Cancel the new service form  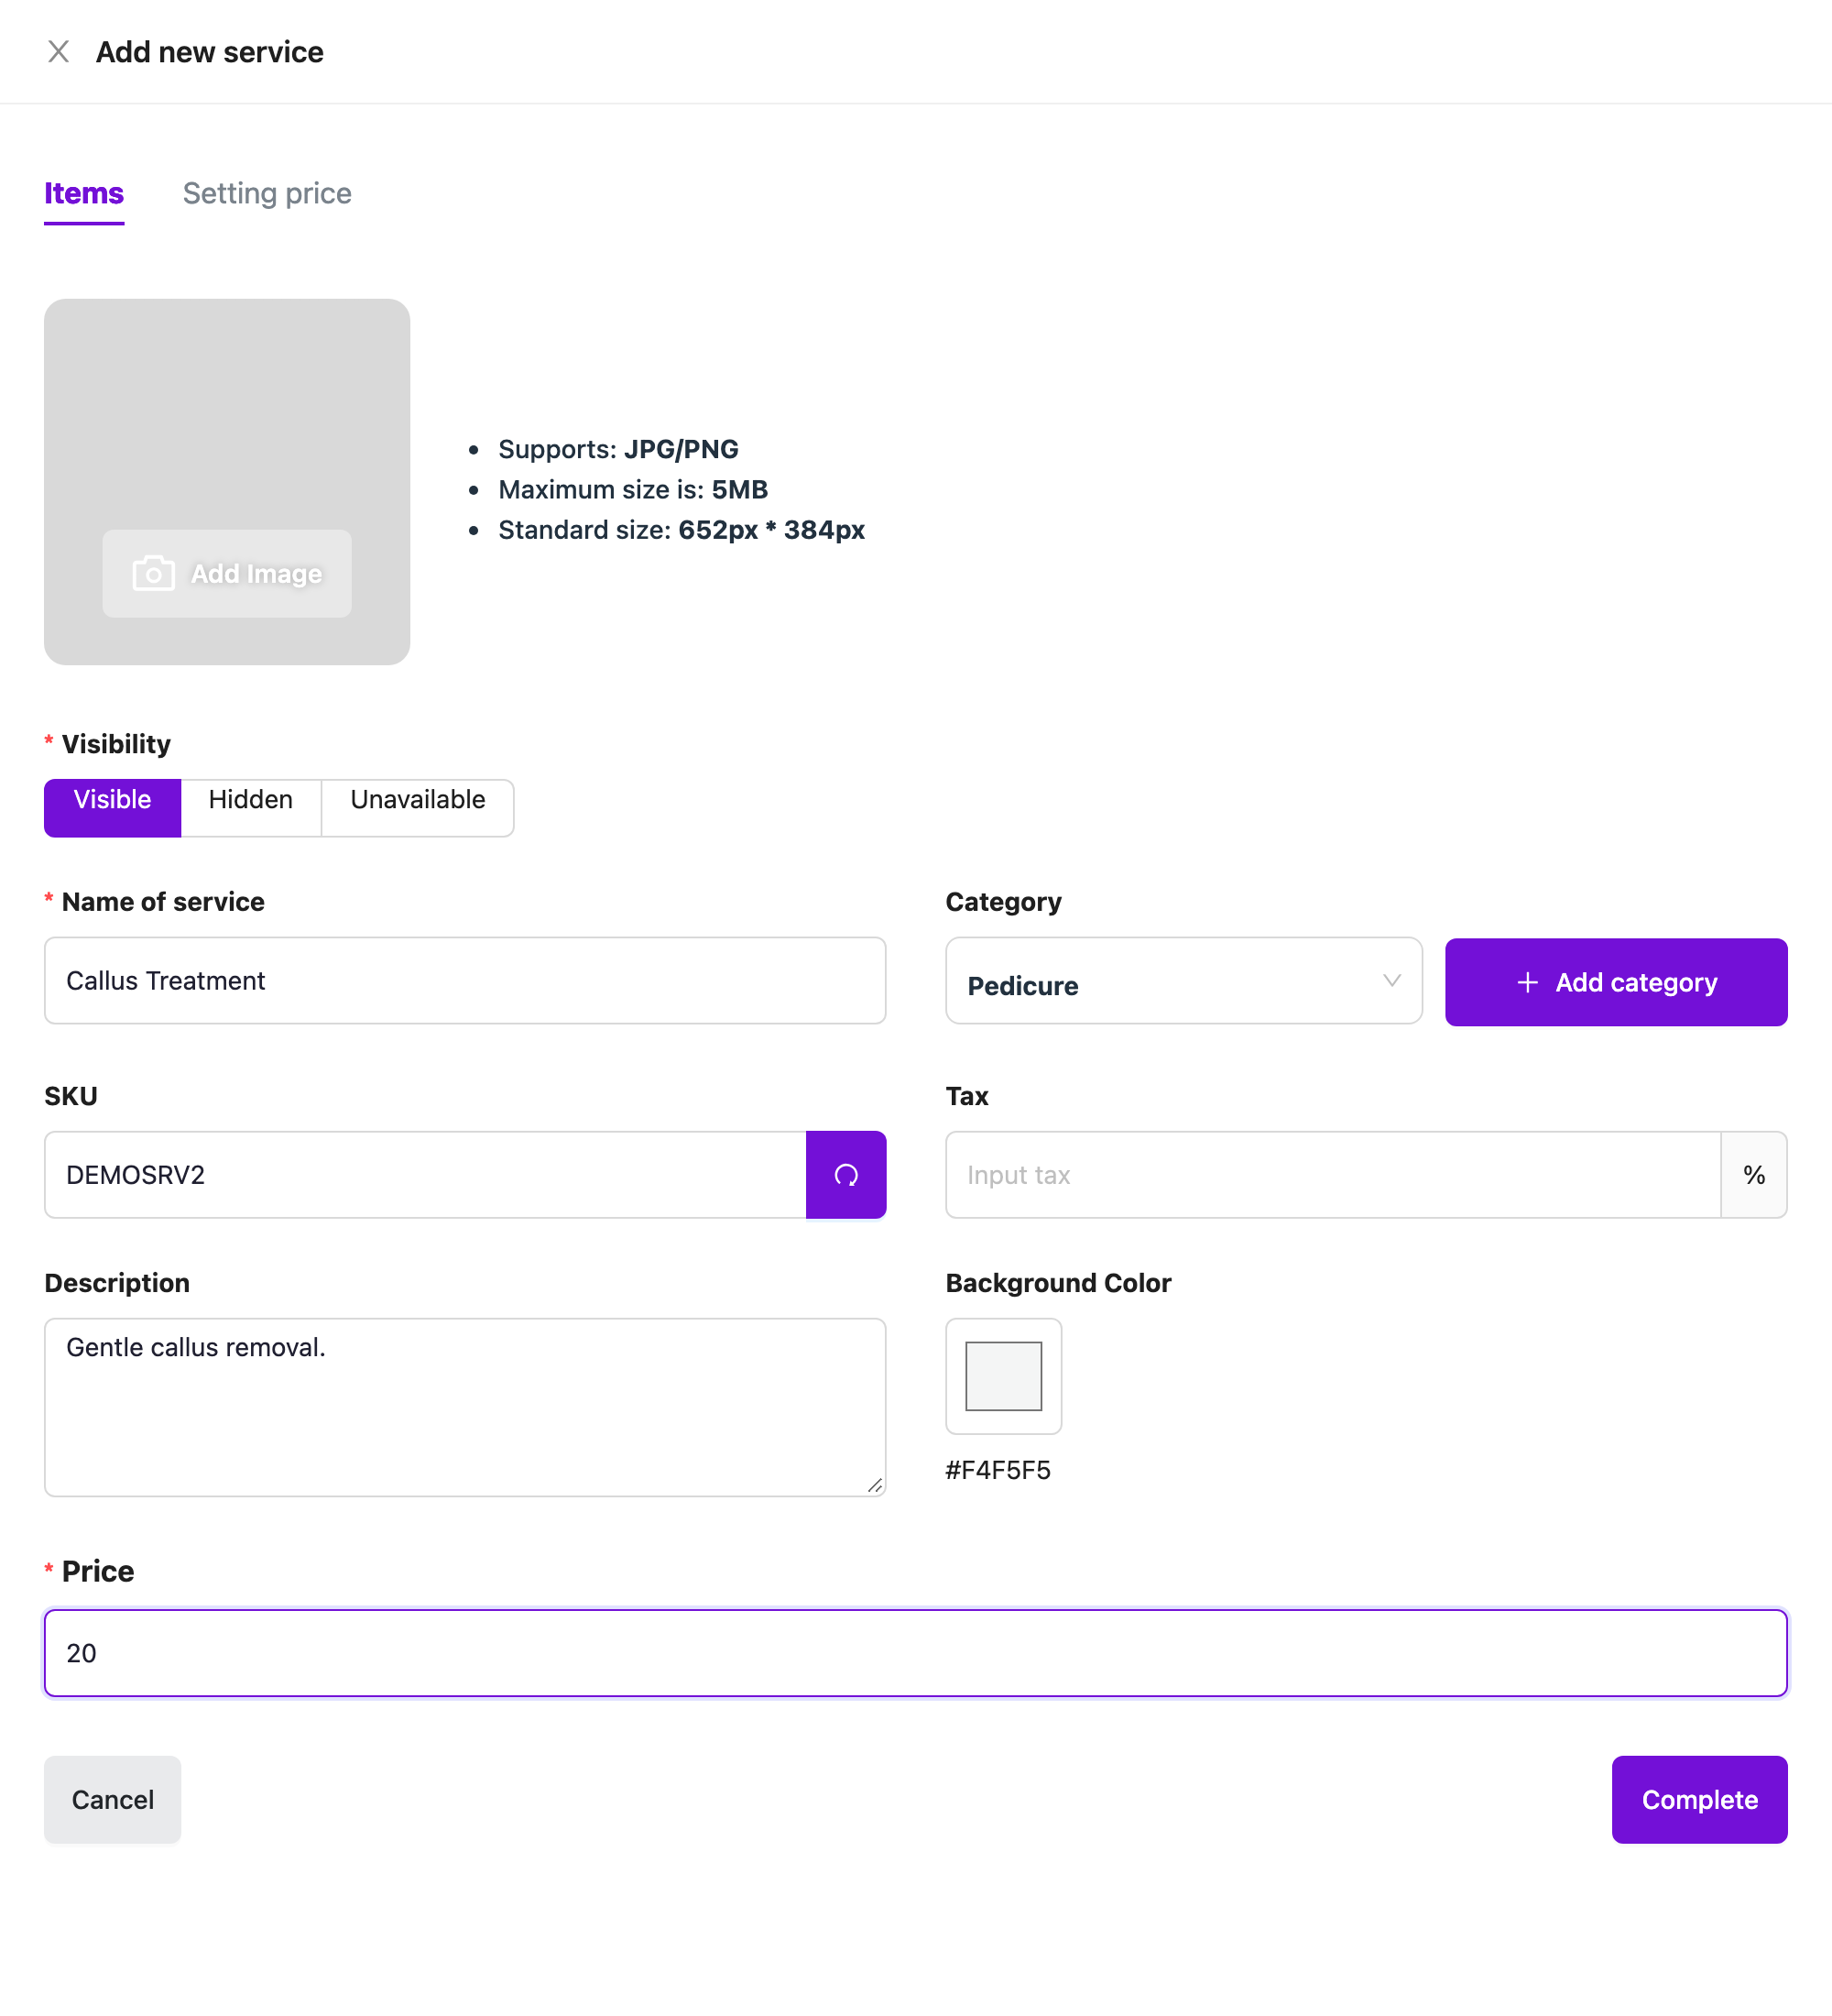pos(113,1800)
